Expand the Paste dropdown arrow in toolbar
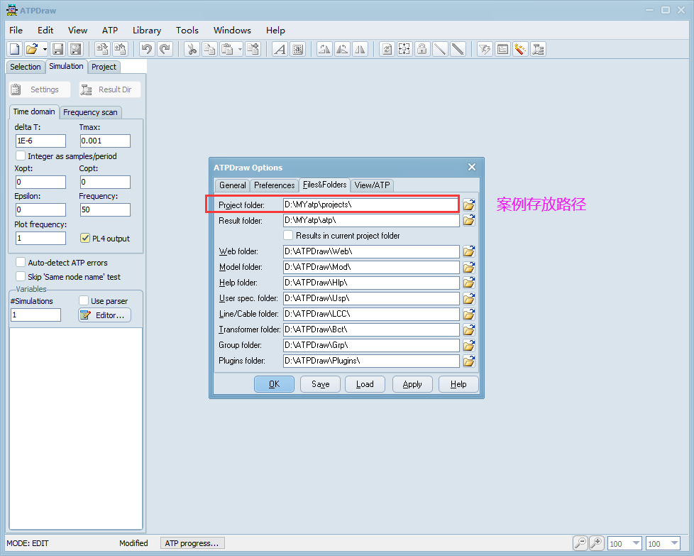 tap(240, 50)
